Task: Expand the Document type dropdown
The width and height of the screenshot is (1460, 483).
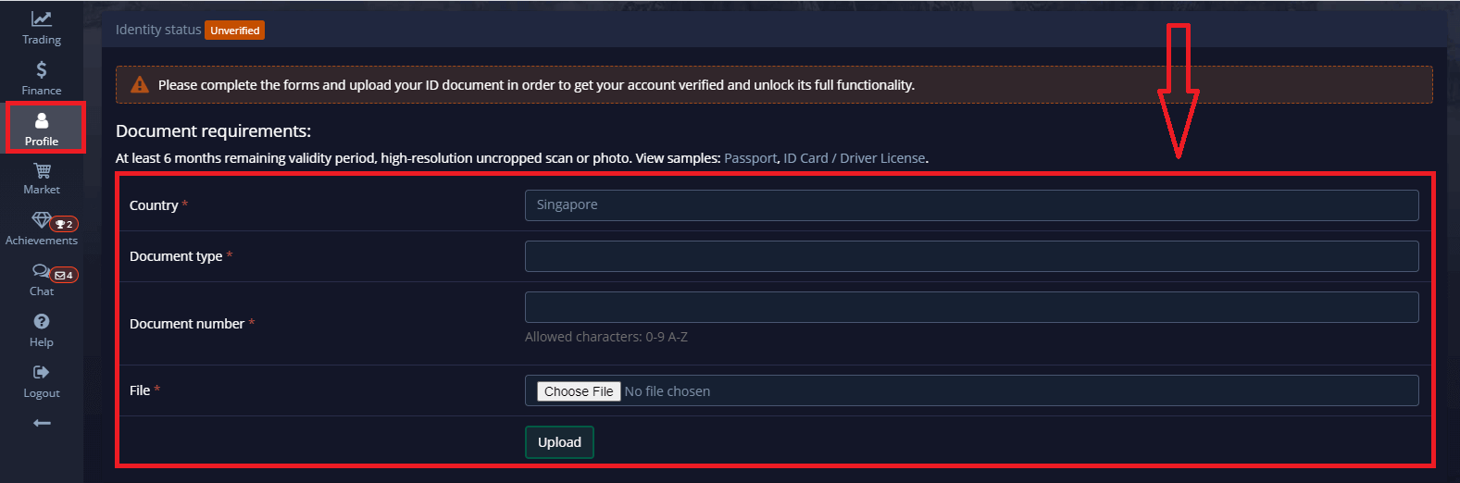Action: point(971,256)
